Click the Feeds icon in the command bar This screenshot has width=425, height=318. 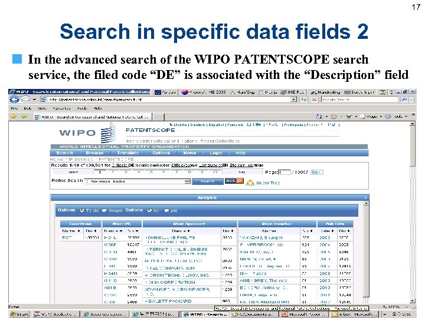(334, 117)
